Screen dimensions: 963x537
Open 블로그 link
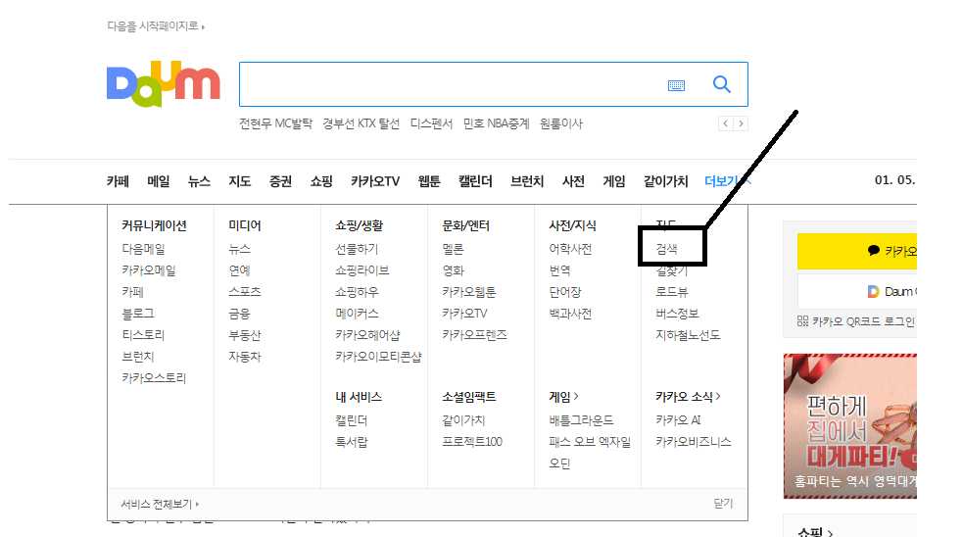137,314
